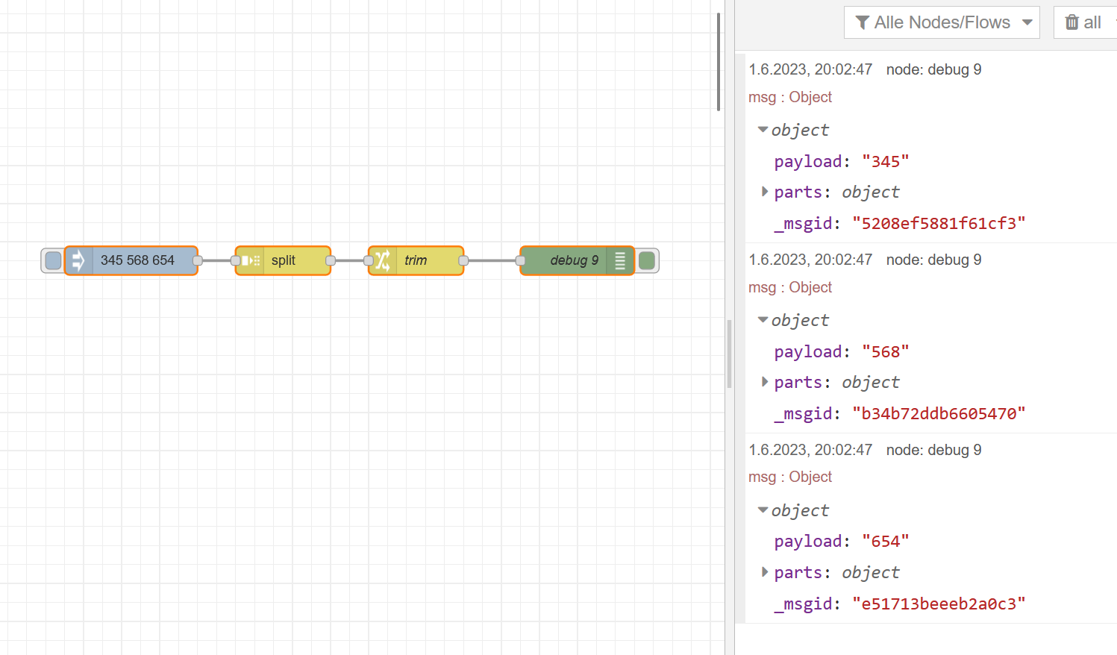Select the split node icon
Screen dimensions: 1117x655
[x=250, y=260]
